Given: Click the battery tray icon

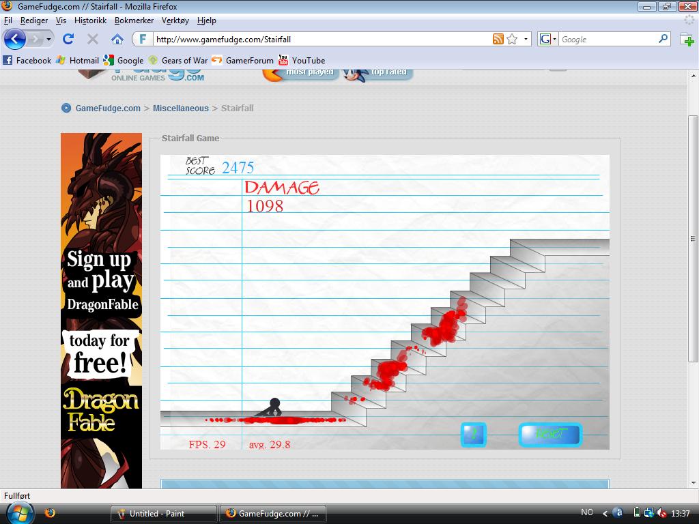Looking at the screenshot, I should (637, 513).
